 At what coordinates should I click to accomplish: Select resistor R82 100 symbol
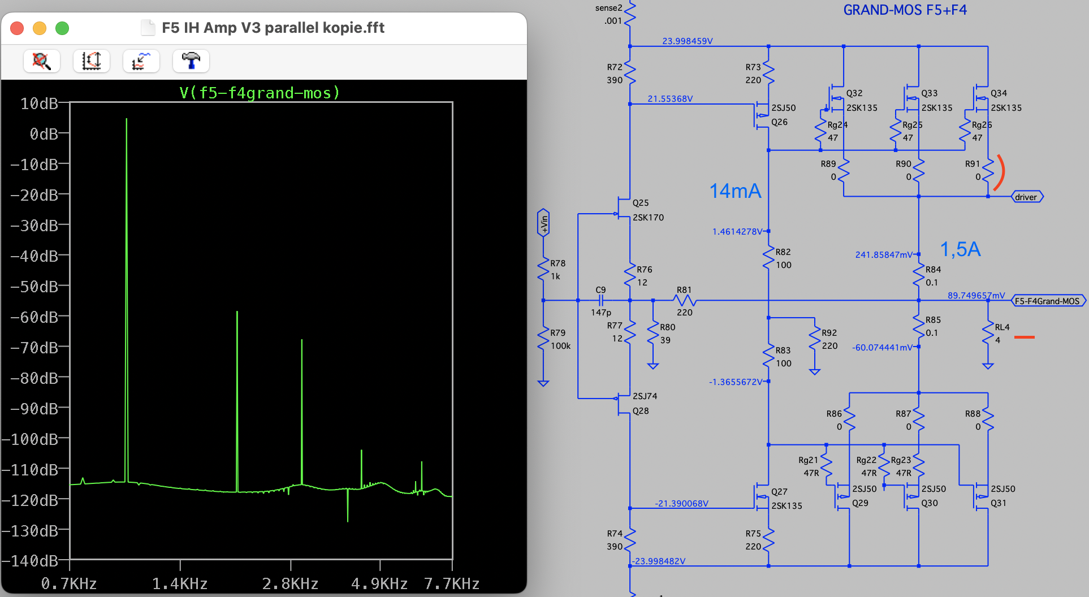tap(768, 258)
